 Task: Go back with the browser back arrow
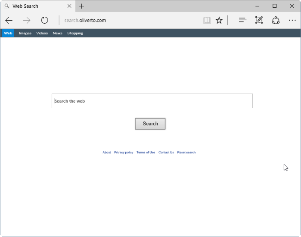(x=9, y=20)
